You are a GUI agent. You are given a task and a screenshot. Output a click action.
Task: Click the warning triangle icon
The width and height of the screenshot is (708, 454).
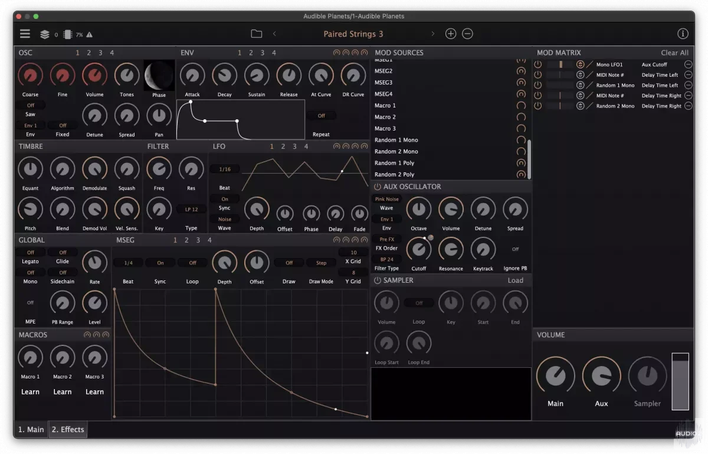coord(89,35)
